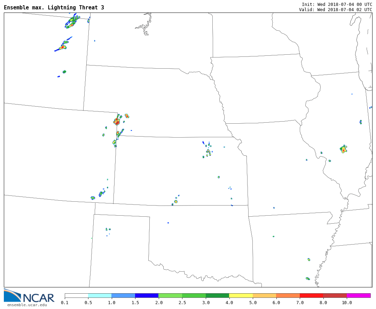Select the Valid time label

pyautogui.click(x=335, y=10)
